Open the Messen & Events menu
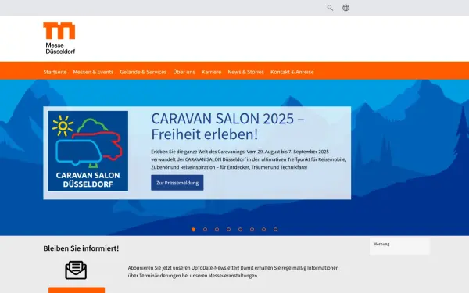469x293 pixels. pos(93,72)
